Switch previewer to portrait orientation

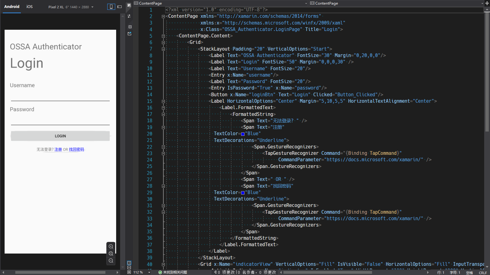pyautogui.click(x=111, y=7)
